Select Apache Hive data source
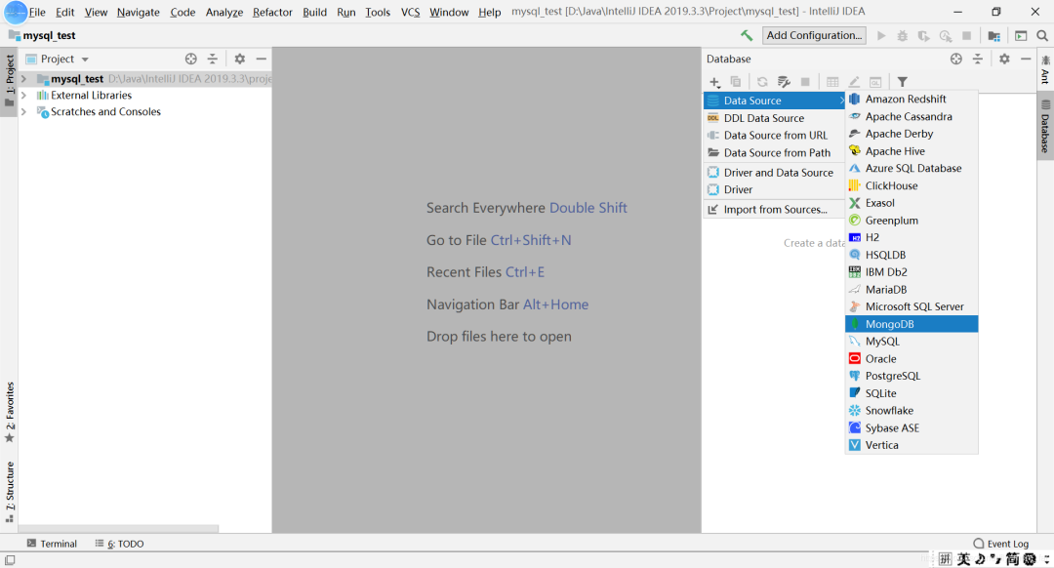This screenshot has height=568, width=1054. (x=912, y=151)
